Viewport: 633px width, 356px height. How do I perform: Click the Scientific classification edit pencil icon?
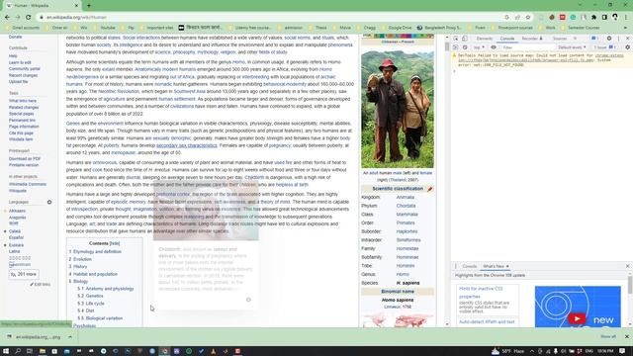(430, 189)
